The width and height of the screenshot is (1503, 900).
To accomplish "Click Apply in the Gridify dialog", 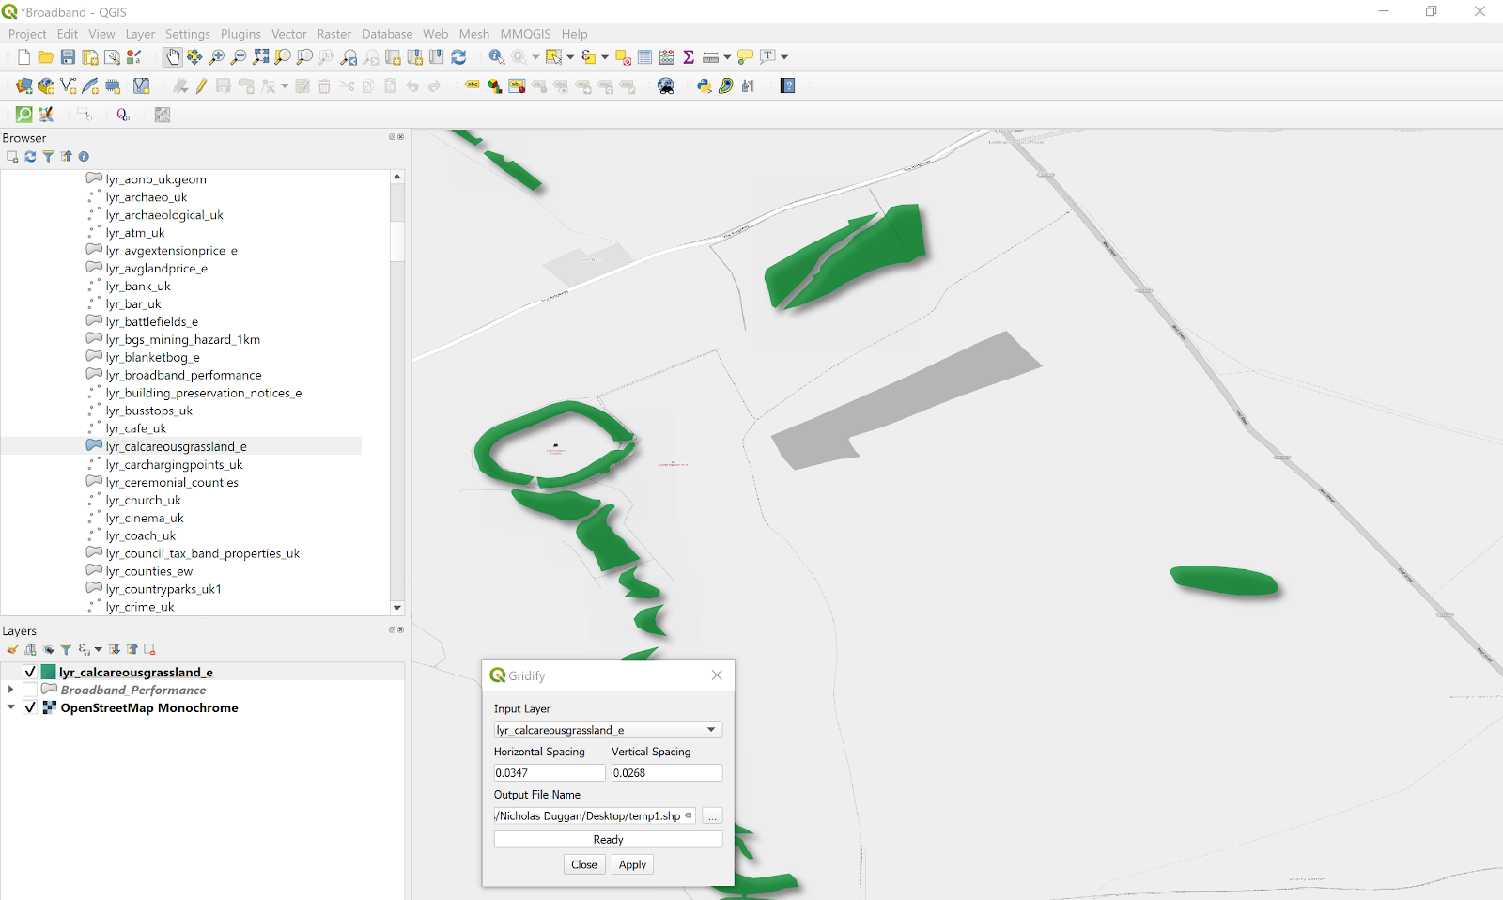I will pos(632,864).
